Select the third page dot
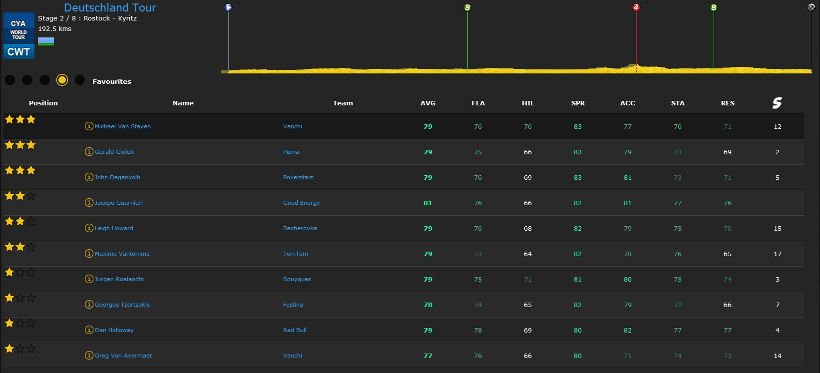This screenshot has width=820, height=373. click(x=45, y=80)
